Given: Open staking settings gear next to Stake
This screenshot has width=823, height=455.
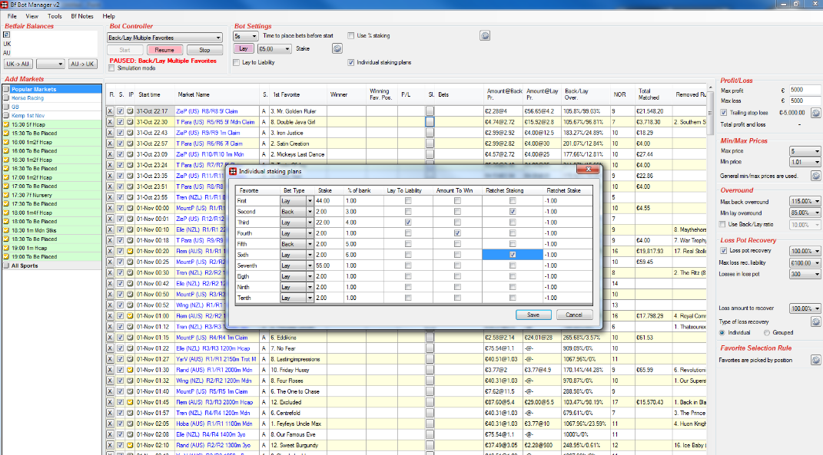Looking at the screenshot, I should 337,49.
